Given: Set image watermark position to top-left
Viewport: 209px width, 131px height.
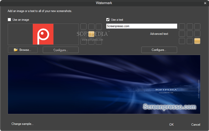Looking at the screenshot, I should click(x=83, y=27).
